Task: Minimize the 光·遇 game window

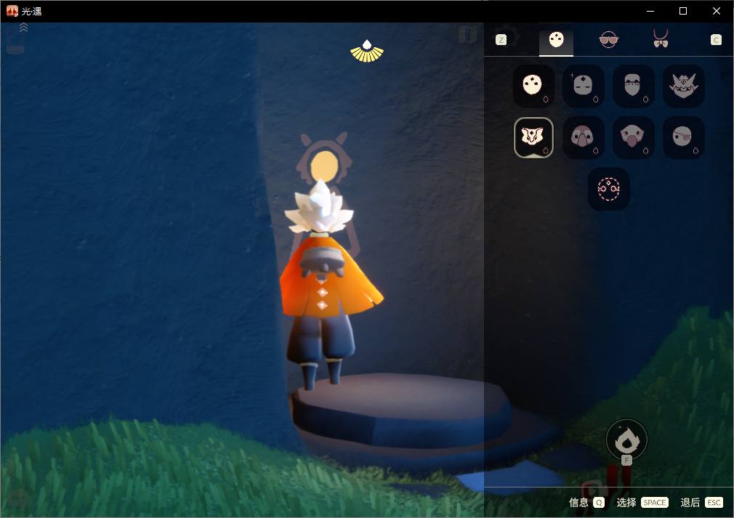Action: (x=650, y=11)
